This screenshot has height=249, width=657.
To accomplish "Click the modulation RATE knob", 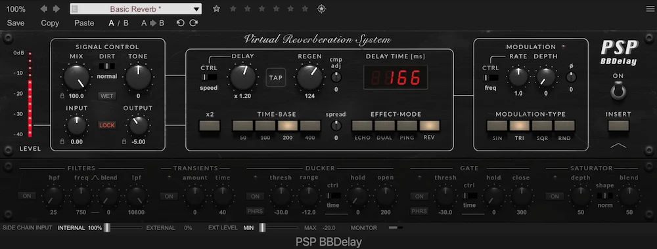I will (x=518, y=77).
